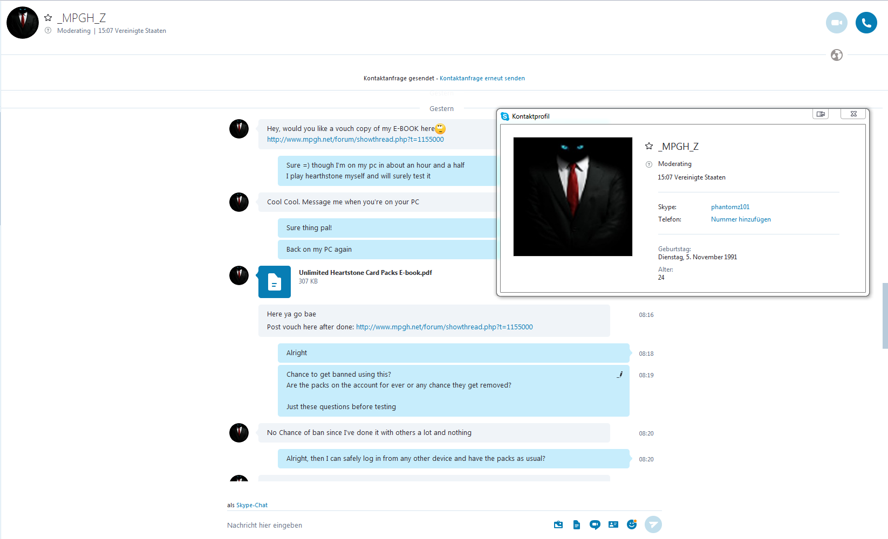Click the profile picture in the Kontaktprofil window
The width and height of the screenshot is (888, 539).
[x=573, y=197]
